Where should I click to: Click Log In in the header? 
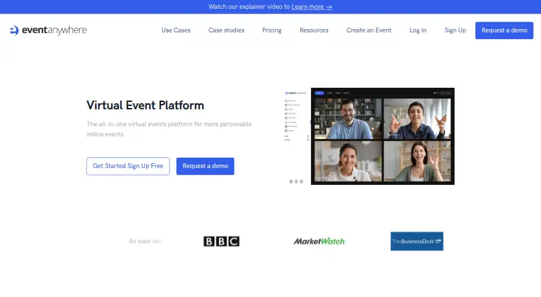coord(418,30)
